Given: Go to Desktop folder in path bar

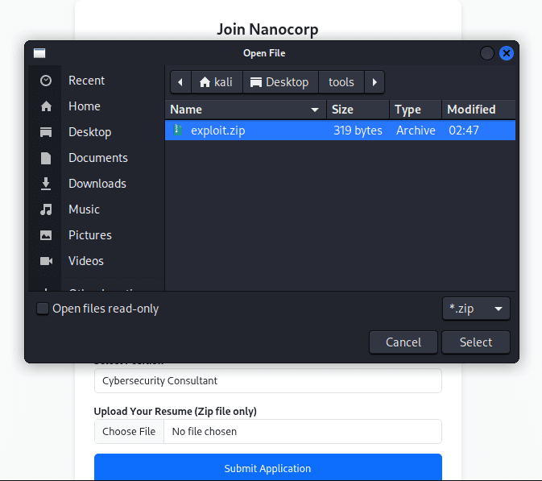Looking at the screenshot, I should pos(279,82).
